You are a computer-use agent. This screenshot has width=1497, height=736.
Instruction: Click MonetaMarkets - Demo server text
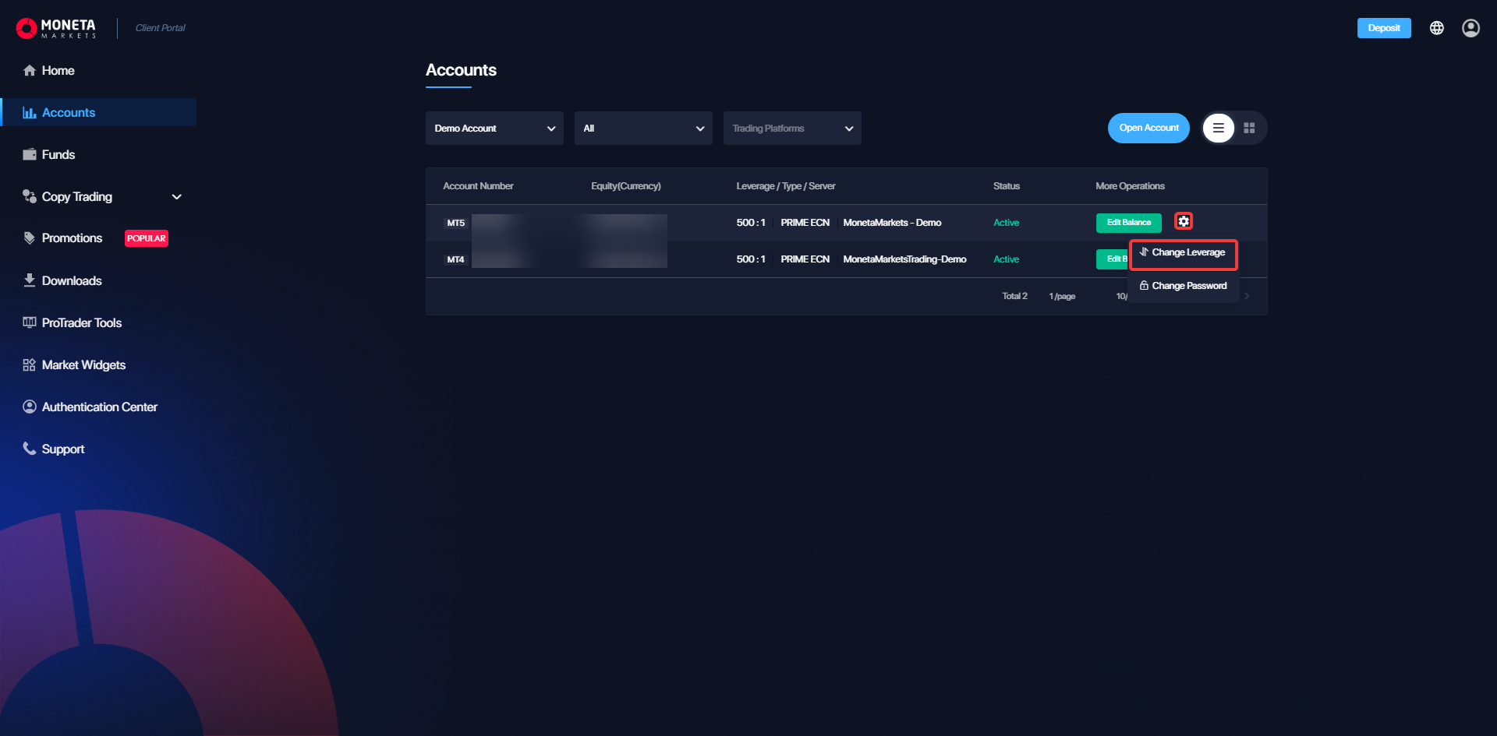click(892, 223)
